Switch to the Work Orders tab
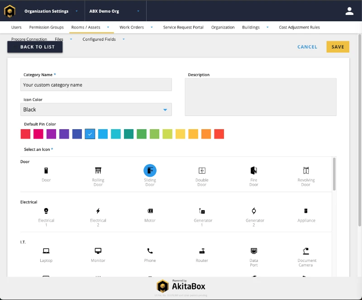Image resolution: width=362 pixels, height=300 pixels. [x=132, y=28]
